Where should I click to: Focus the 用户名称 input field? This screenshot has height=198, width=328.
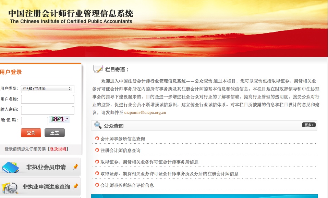[x=48, y=99]
